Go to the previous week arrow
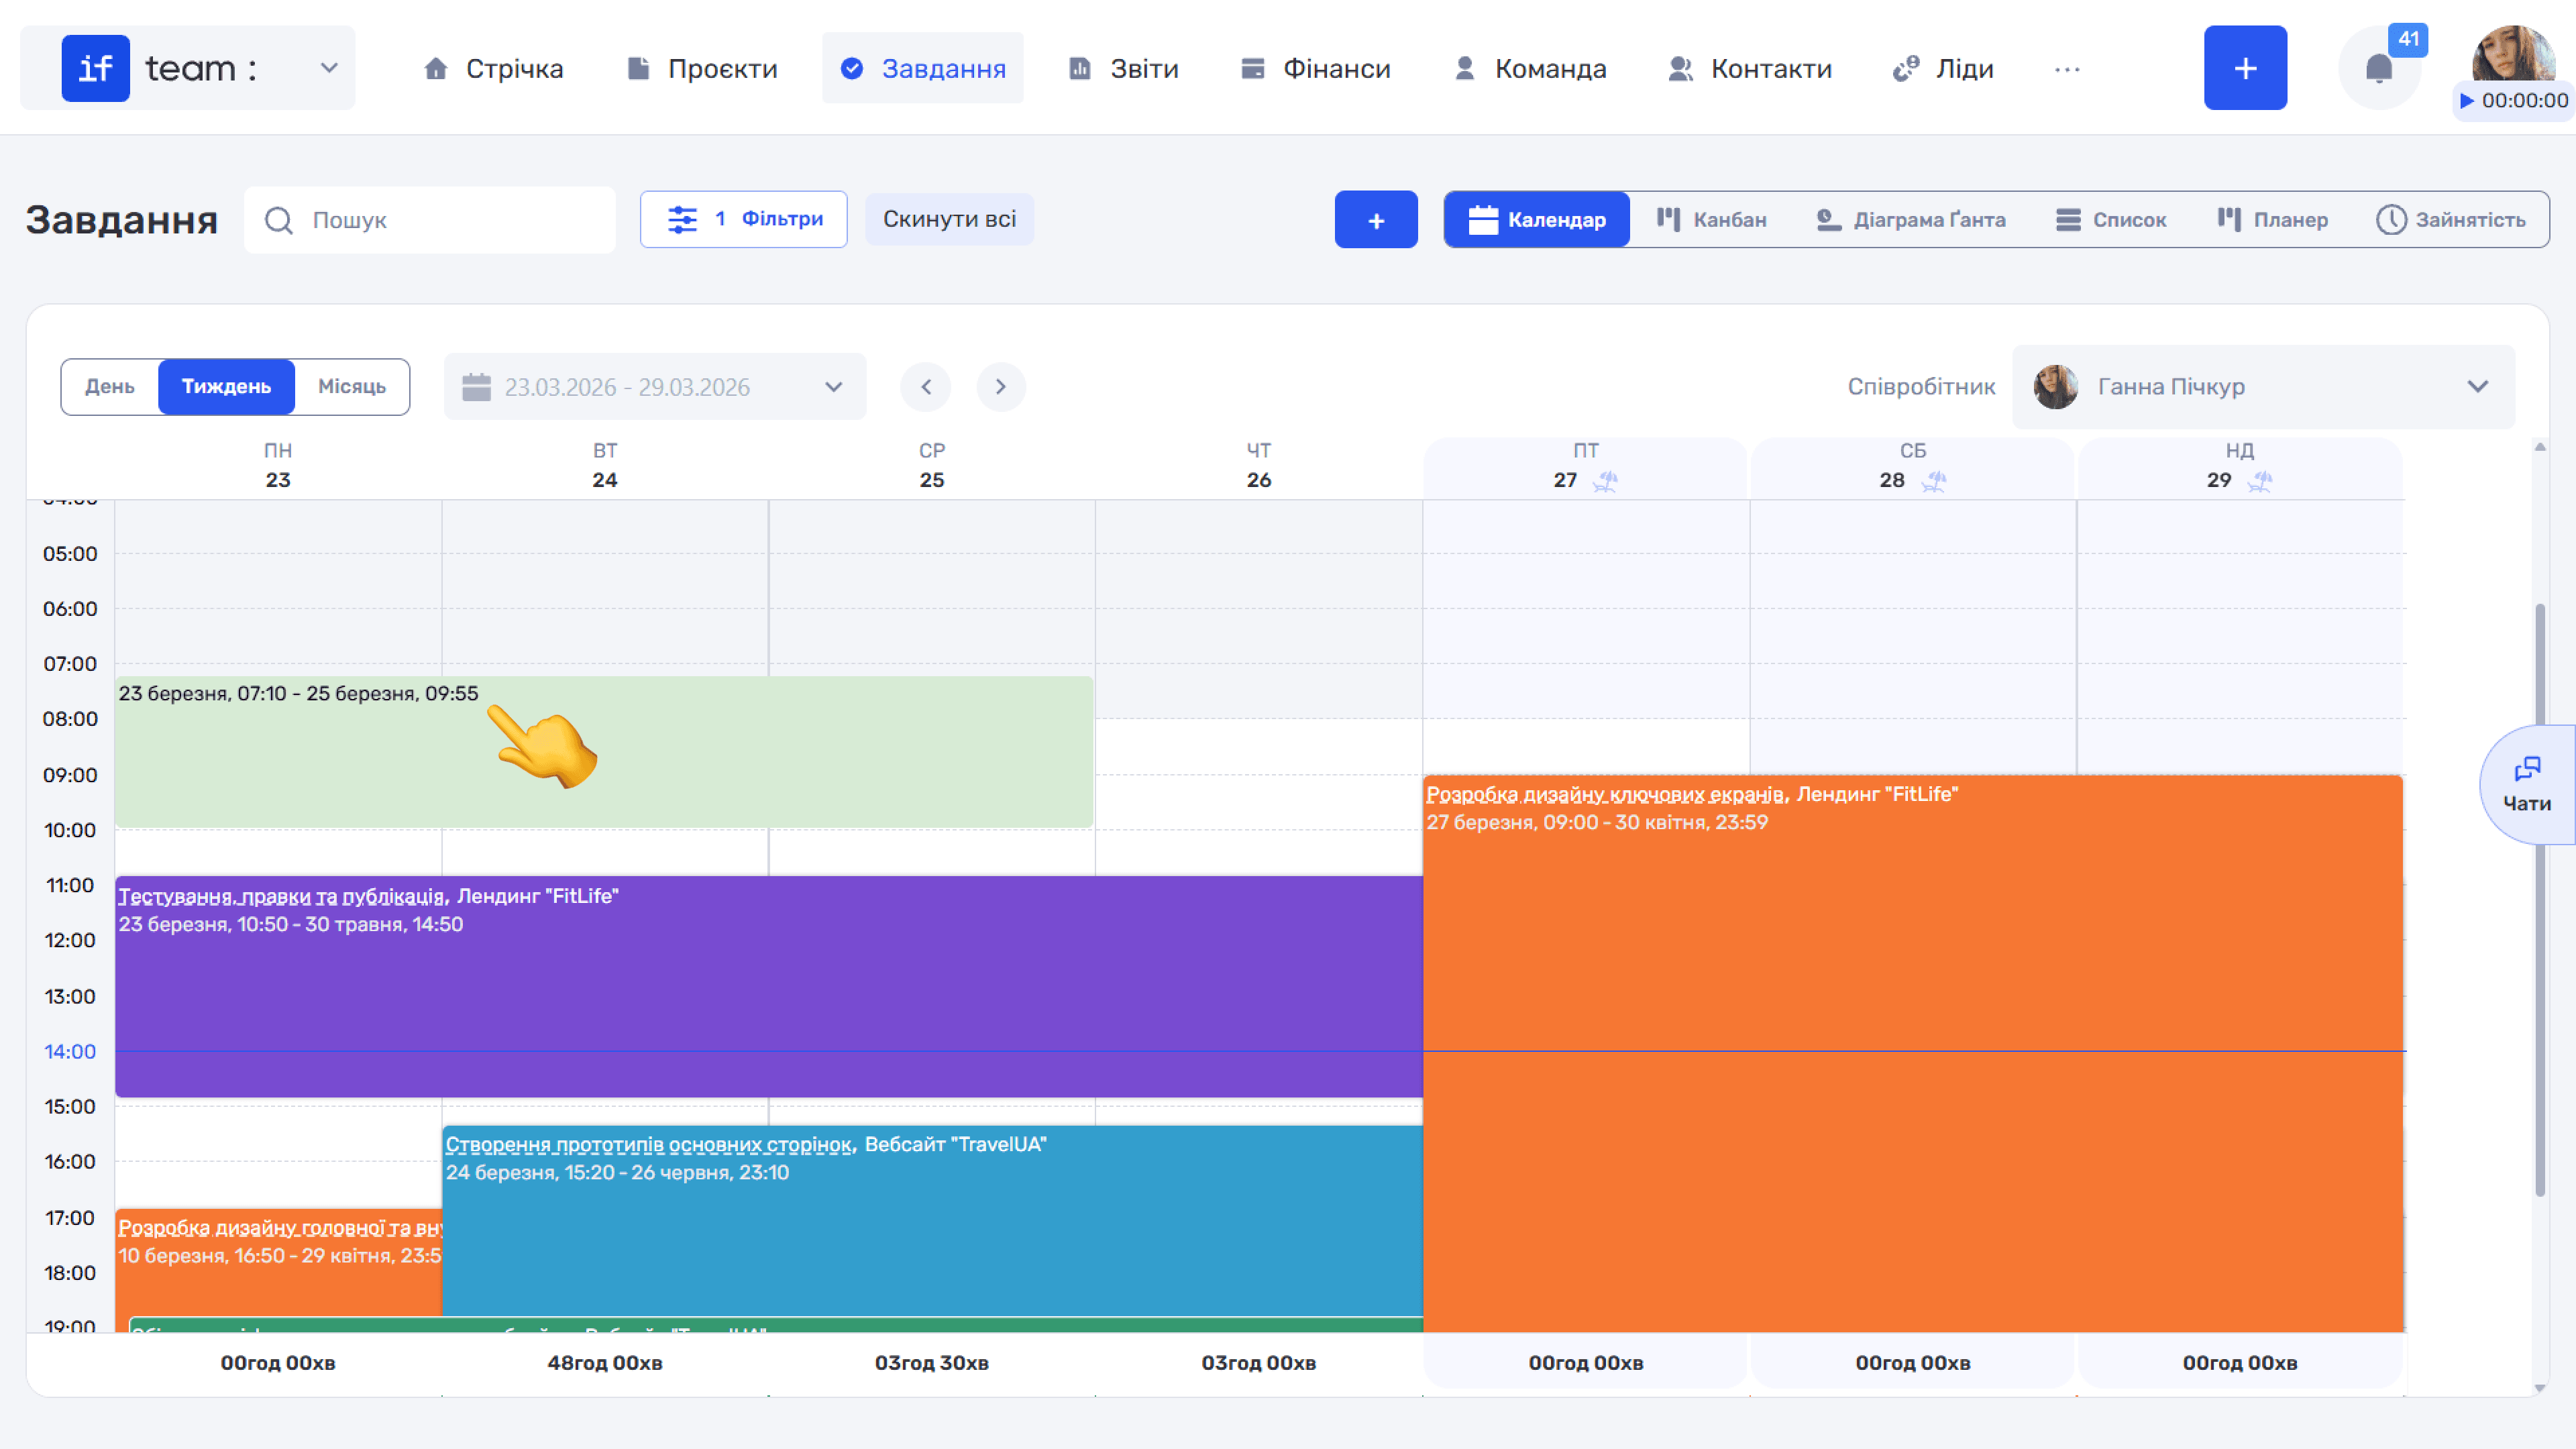 [925, 387]
